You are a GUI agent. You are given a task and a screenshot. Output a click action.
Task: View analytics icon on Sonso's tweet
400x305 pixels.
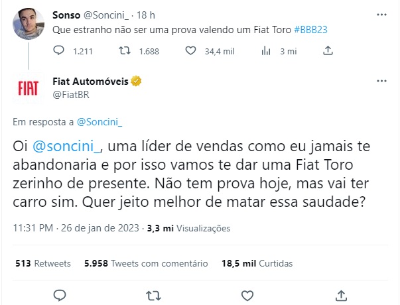point(267,50)
